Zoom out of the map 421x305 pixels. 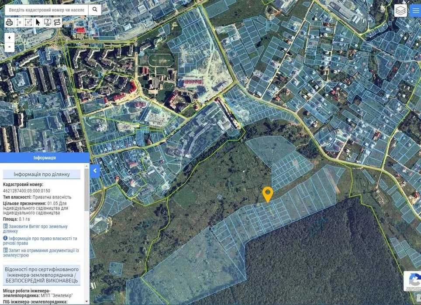[10, 47]
